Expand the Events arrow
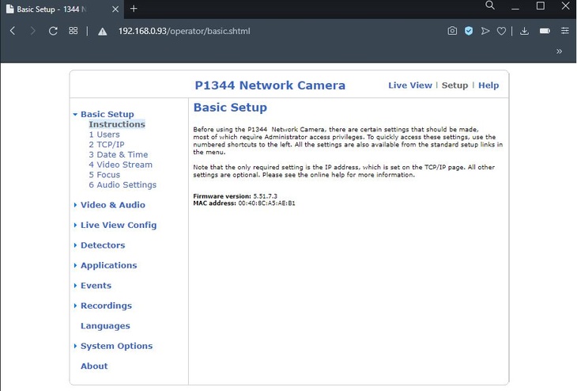577x391 pixels. (x=75, y=286)
